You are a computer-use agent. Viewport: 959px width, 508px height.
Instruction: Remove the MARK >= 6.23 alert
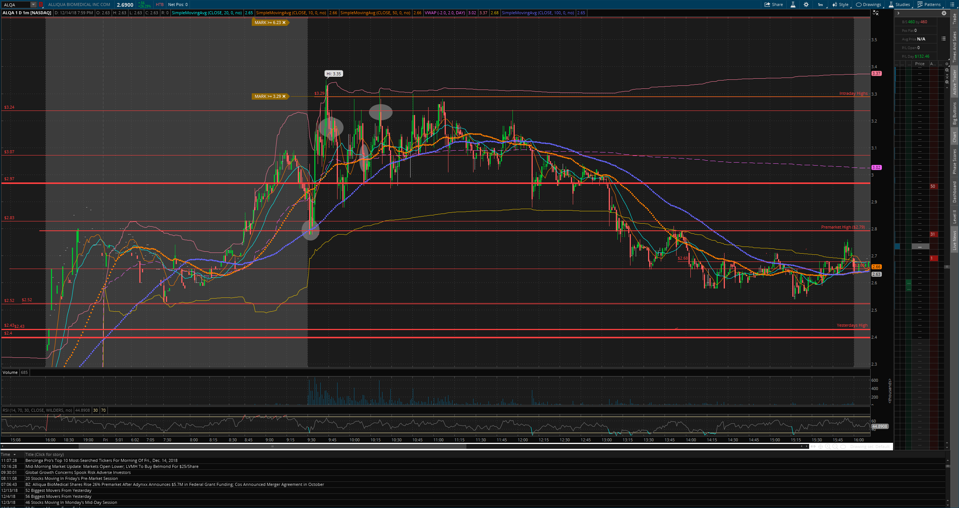tap(284, 22)
